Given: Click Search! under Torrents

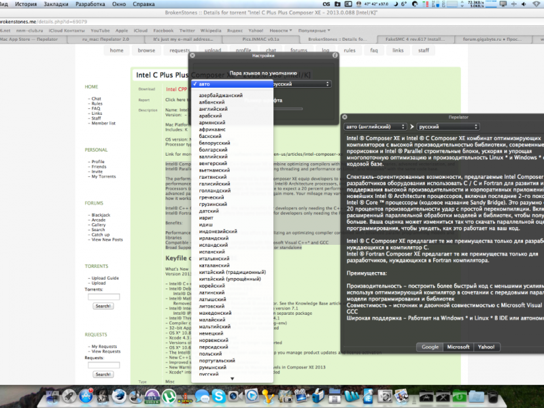Looking at the screenshot, I should click(x=103, y=306).
